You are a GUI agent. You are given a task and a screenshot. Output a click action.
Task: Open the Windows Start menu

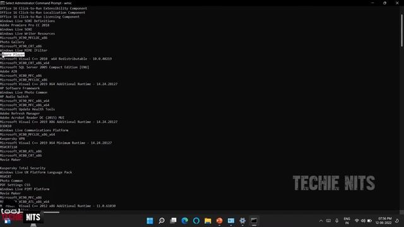(x=150, y=221)
